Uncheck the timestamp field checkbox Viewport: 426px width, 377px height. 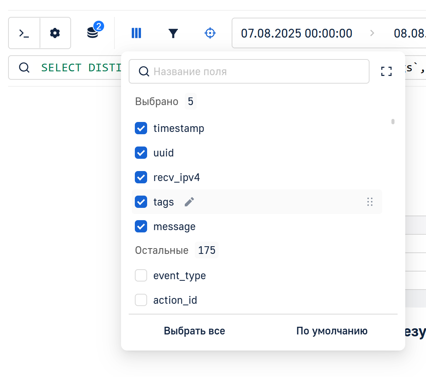141,128
